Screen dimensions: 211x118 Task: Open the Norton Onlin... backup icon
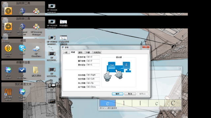click(x=8, y=51)
